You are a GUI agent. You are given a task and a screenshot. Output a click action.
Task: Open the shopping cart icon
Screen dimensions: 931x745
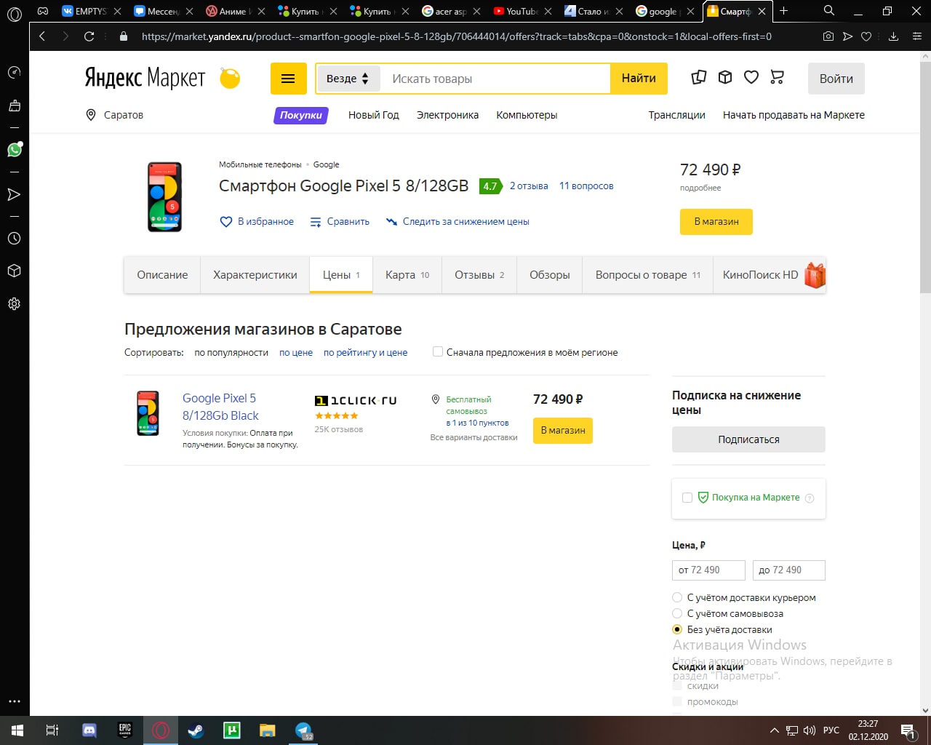[778, 77]
